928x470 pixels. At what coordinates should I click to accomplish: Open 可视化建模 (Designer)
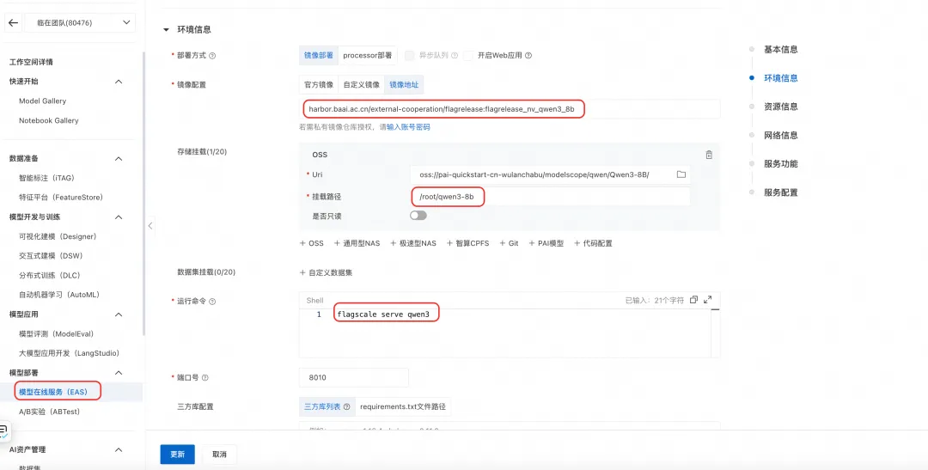[58, 236]
